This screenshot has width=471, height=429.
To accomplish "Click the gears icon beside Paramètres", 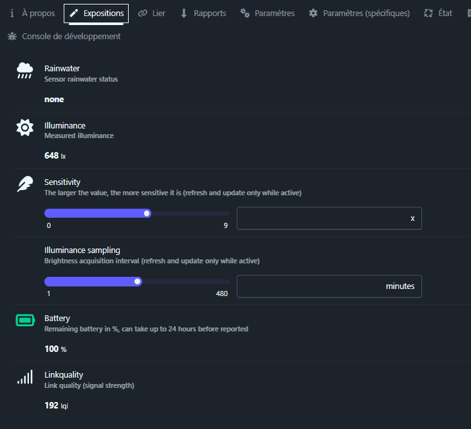I will (x=245, y=13).
